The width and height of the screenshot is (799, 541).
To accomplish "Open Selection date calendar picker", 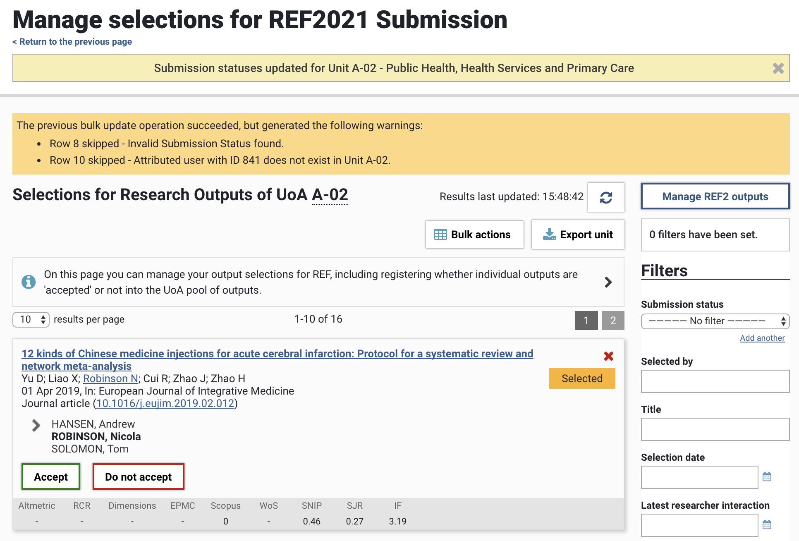I will click(767, 477).
